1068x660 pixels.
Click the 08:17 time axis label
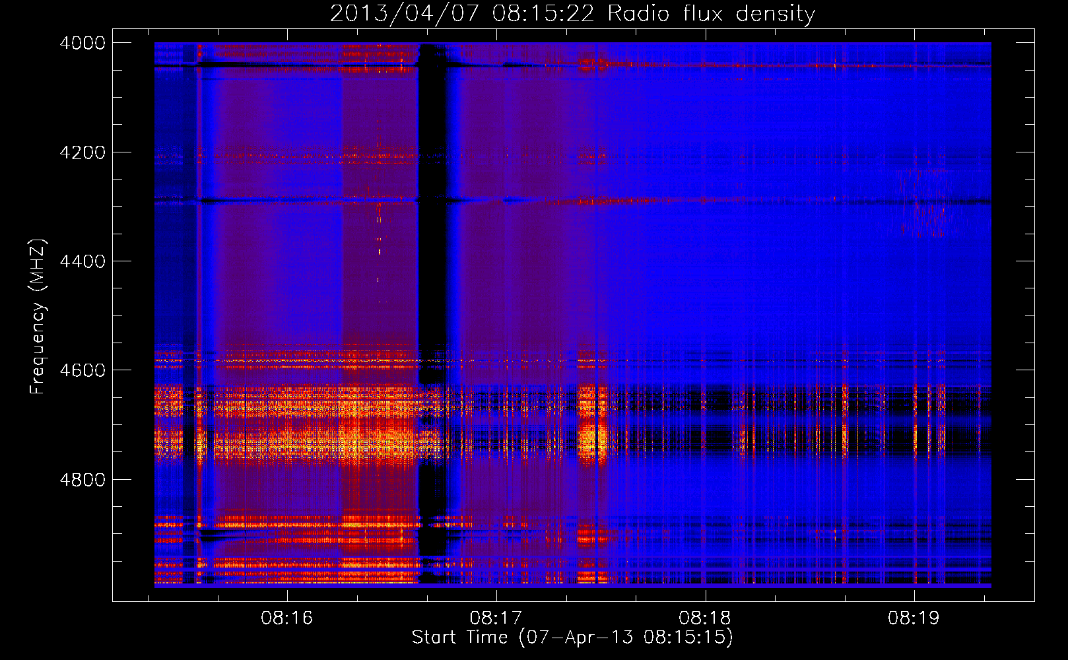(496, 618)
